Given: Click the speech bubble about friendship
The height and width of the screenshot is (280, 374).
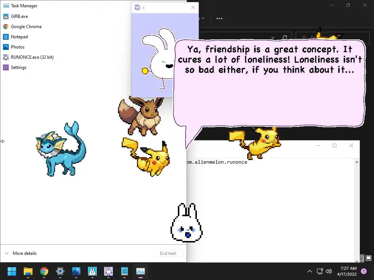Looking at the screenshot, I should pyautogui.click(x=270, y=83).
